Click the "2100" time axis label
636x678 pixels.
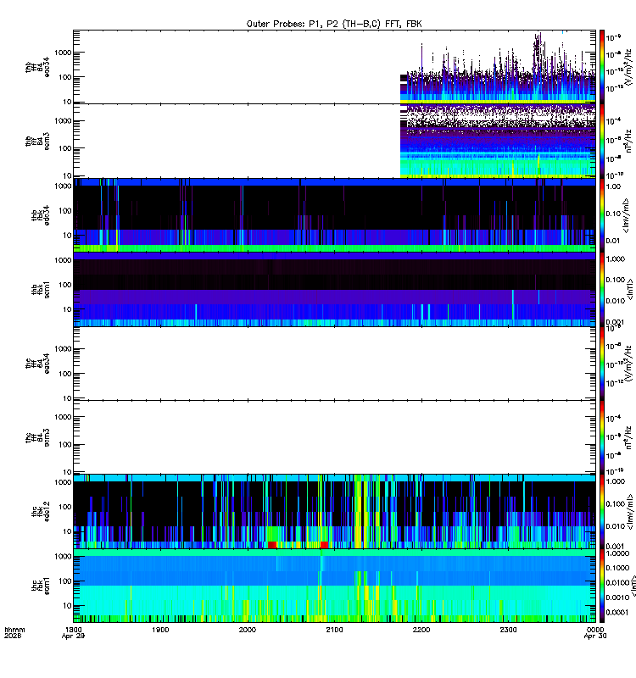click(334, 630)
